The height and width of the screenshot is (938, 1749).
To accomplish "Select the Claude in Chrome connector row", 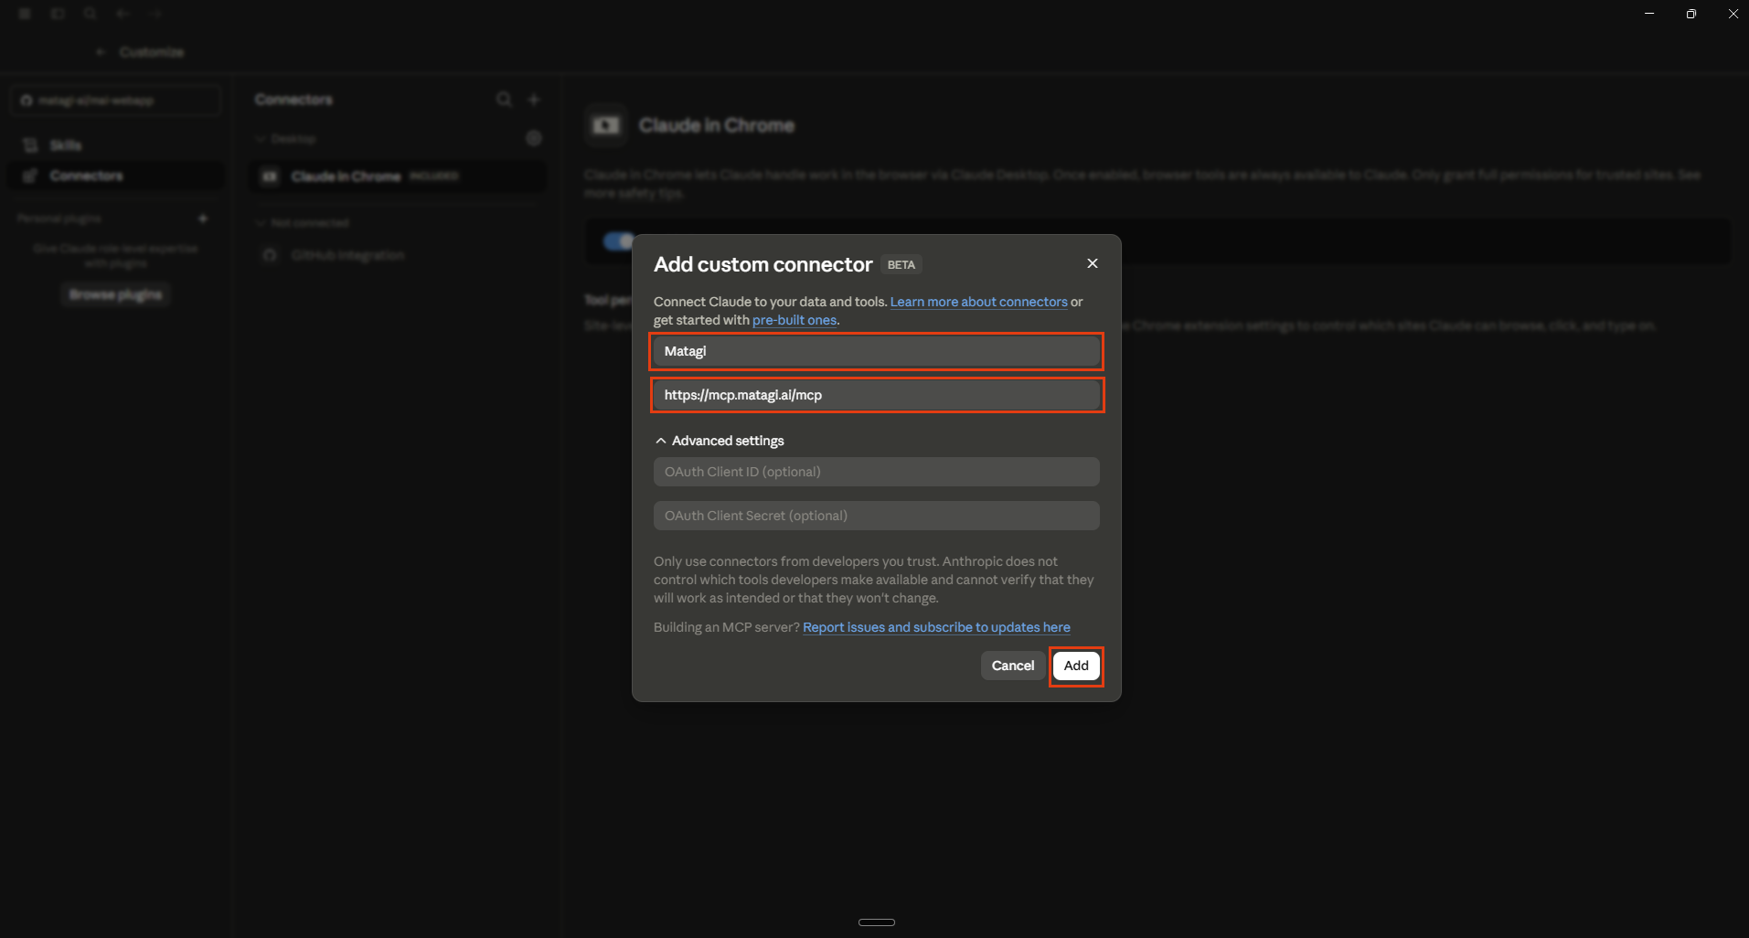I will coord(398,176).
